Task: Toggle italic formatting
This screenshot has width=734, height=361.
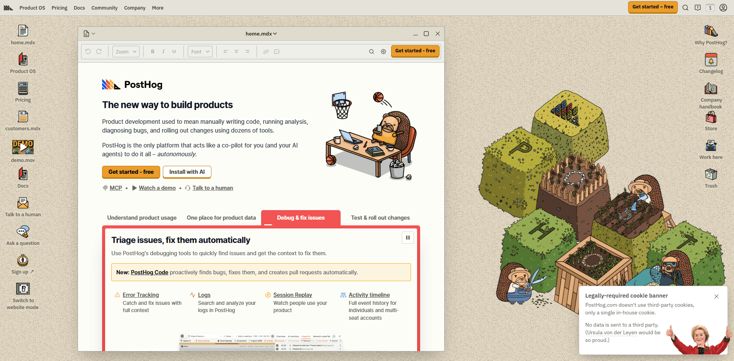Action: tap(163, 52)
